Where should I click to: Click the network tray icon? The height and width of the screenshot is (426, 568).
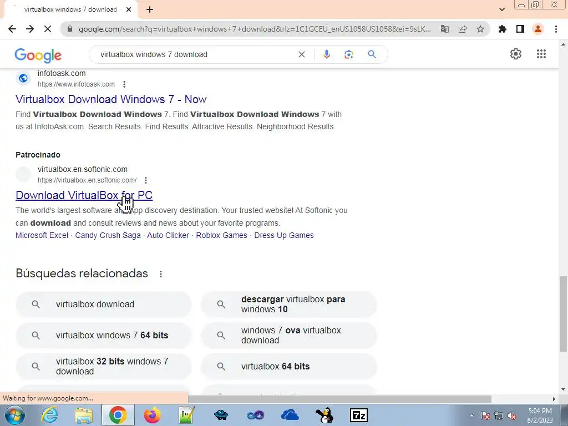point(499,415)
